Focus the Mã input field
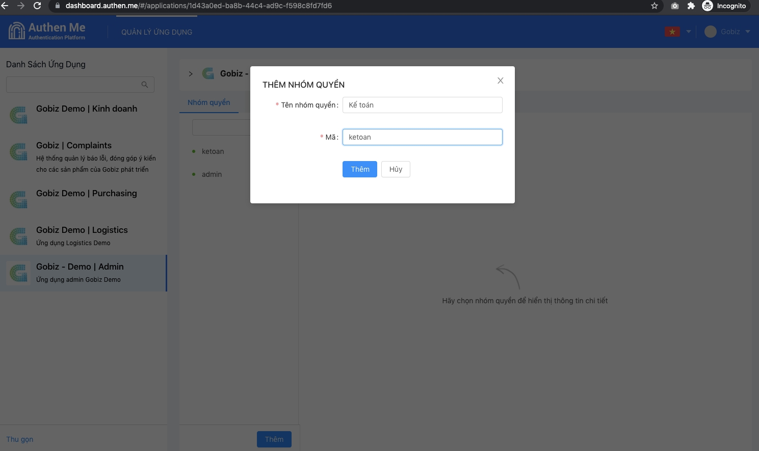 [x=422, y=137]
